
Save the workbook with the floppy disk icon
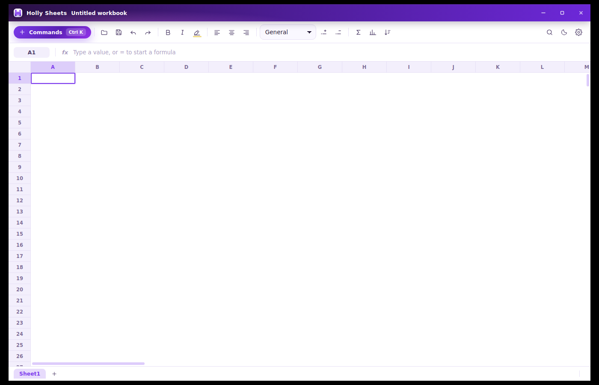[119, 33]
